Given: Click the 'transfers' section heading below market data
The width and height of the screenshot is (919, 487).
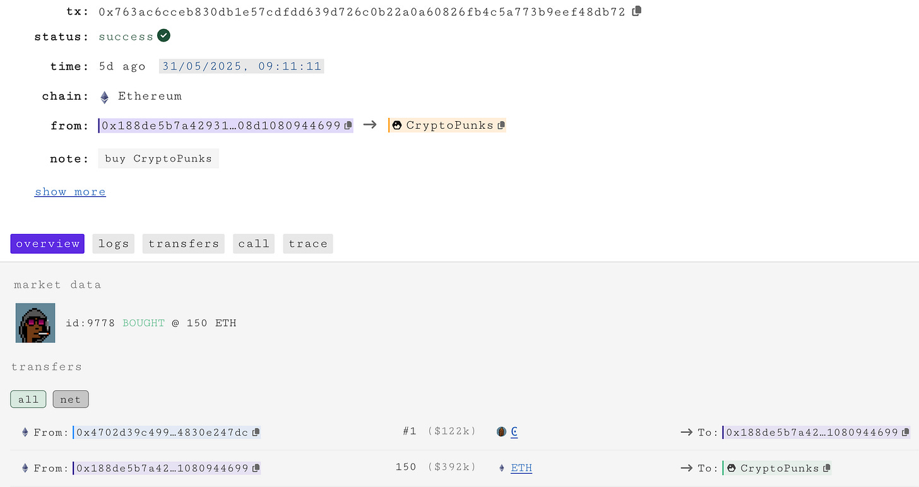Looking at the screenshot, I should click(x=47, y=367).
